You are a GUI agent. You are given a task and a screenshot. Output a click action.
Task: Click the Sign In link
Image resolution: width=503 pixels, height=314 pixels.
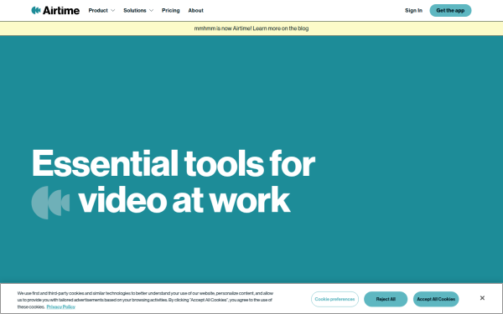tap(413, 10)
